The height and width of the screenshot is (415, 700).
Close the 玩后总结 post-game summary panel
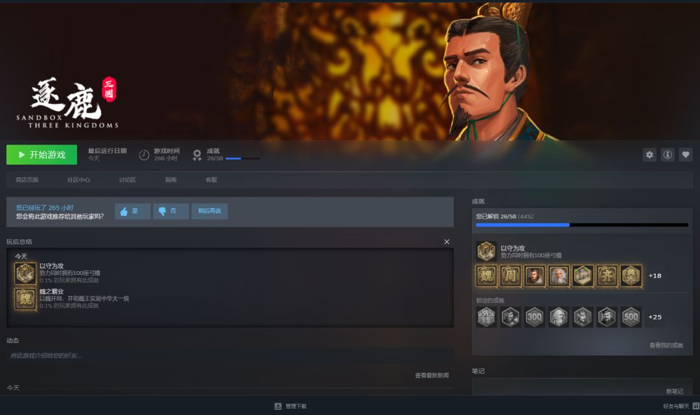[447, 242]
